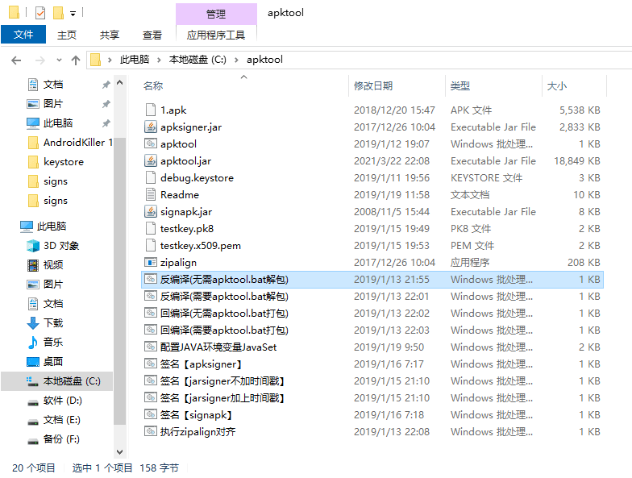632x478 pixels.
Task: Go to pinned 此电脑 shortcut
Action: point(58,123)
